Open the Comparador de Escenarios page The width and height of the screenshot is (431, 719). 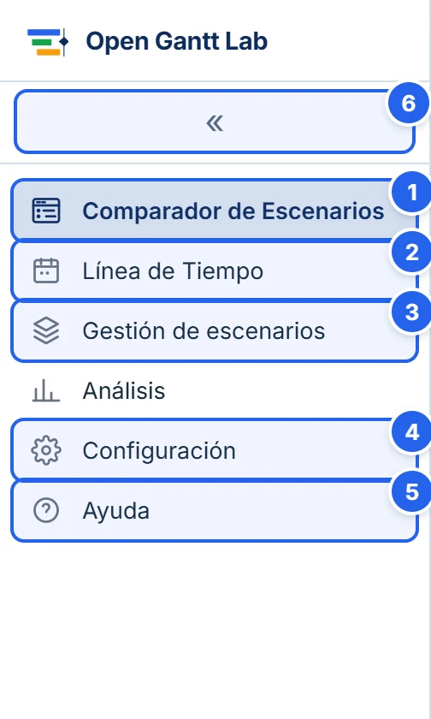pos(215,211)
